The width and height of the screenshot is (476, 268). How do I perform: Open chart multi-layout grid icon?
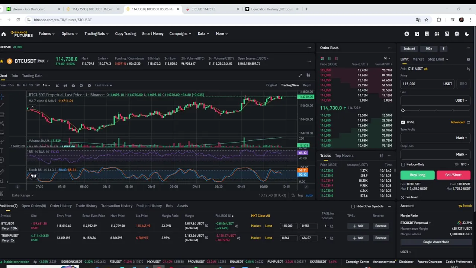tap(308, 76)
